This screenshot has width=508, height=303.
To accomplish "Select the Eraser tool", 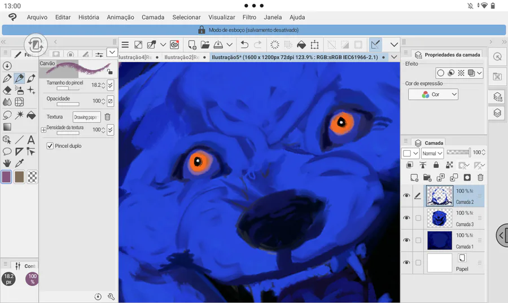I will [7, 90].
